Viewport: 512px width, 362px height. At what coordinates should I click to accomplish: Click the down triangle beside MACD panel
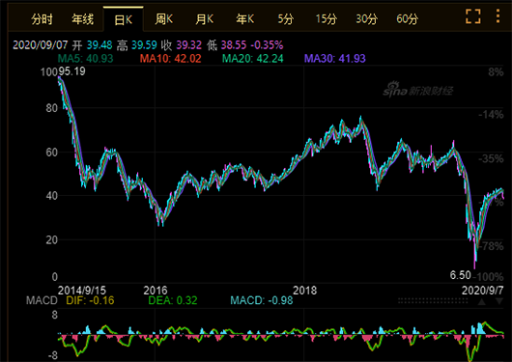498,302
